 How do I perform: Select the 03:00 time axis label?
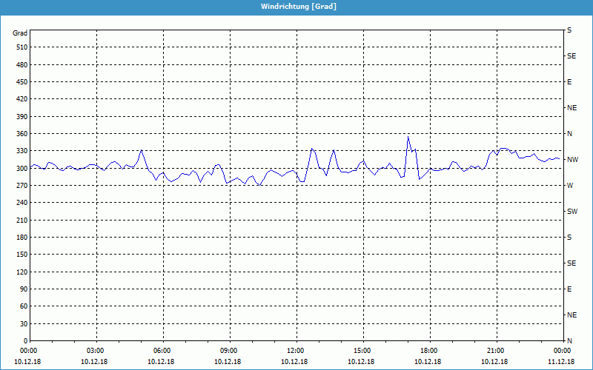pos(96,351)
